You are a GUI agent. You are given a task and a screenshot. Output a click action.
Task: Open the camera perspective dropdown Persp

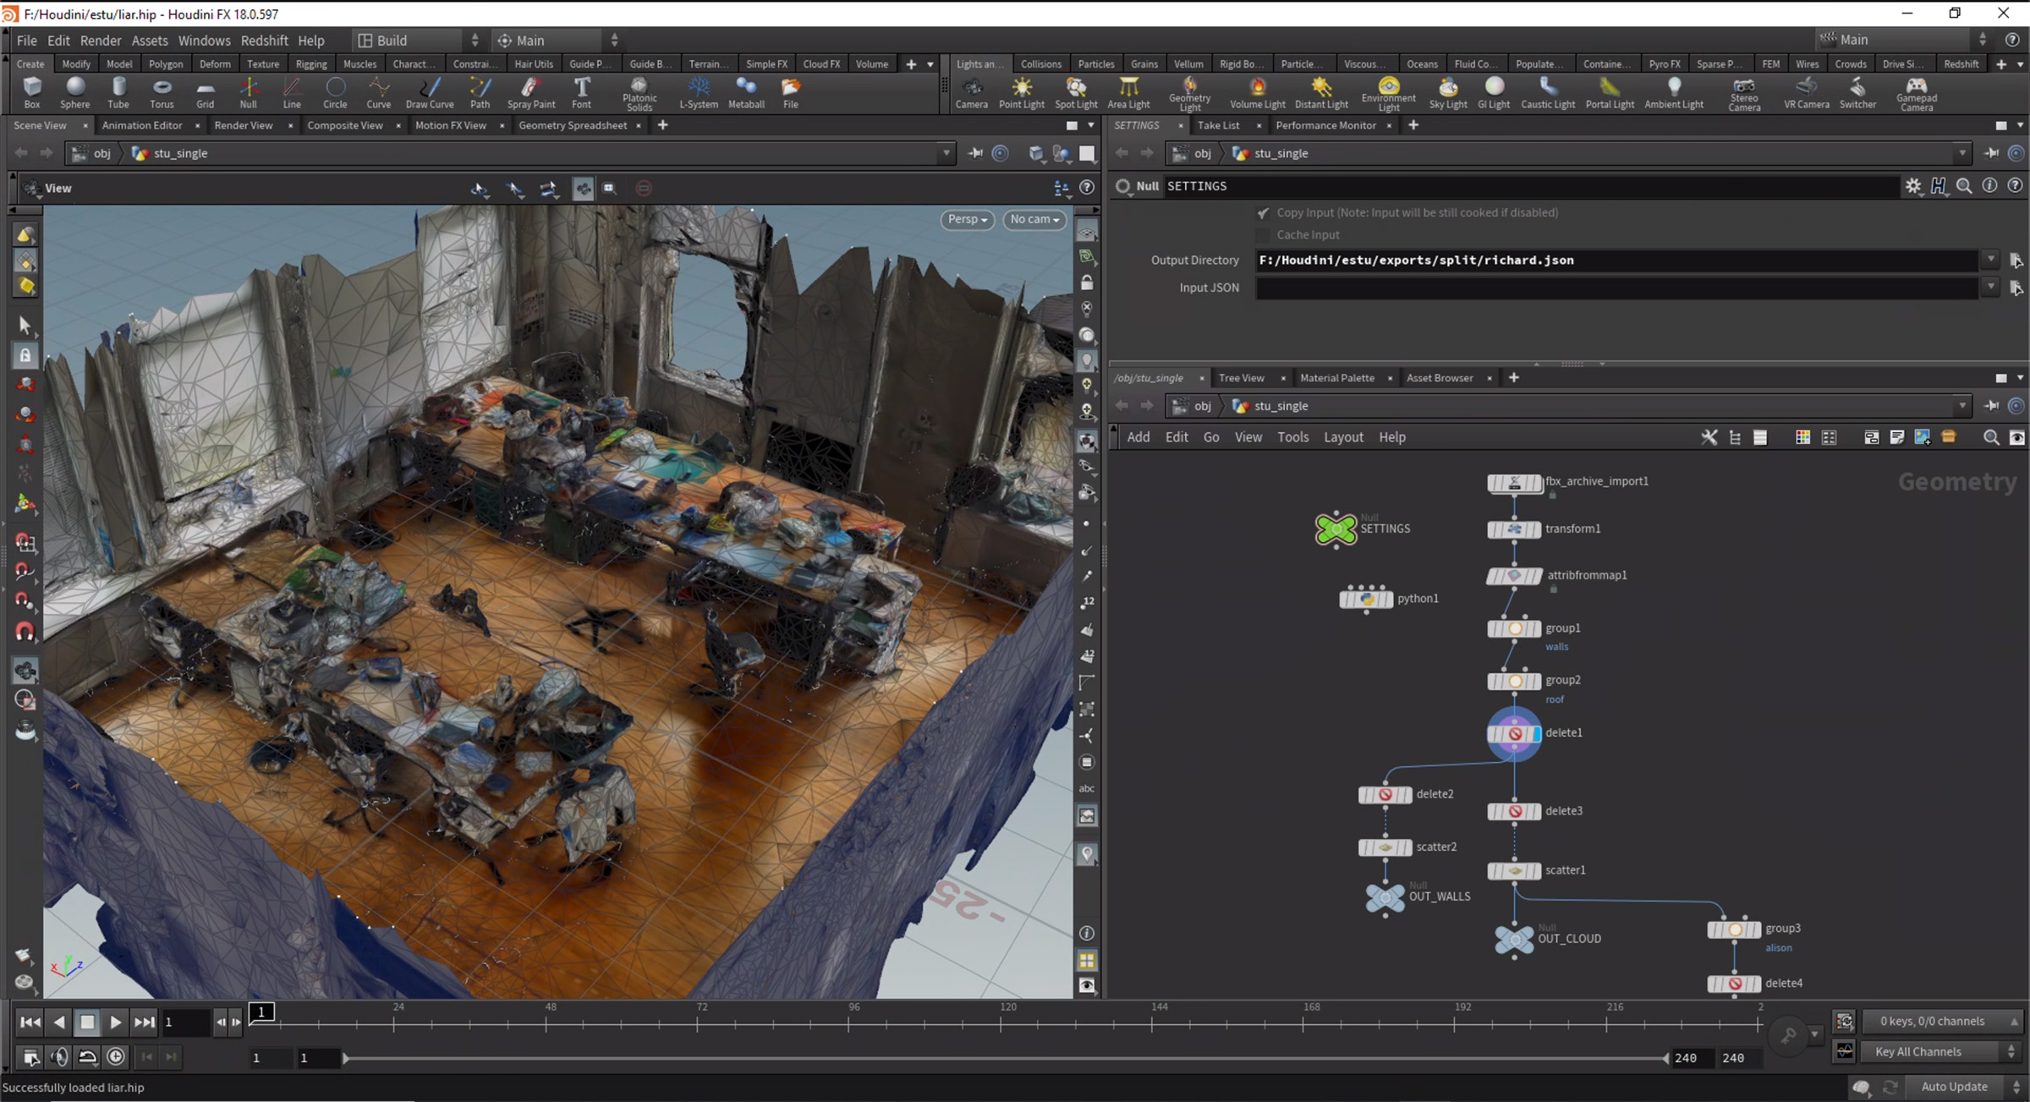coord(968,218)
